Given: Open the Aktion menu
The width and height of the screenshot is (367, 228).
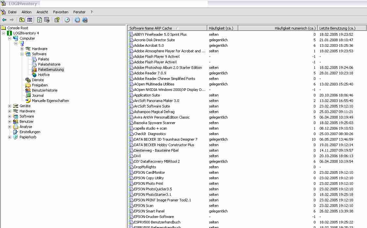Looking at the screenshot, I should point(26,12).
